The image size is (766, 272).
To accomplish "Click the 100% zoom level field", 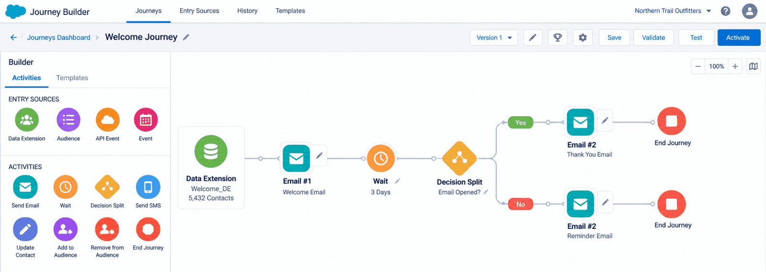I will 716,66.
